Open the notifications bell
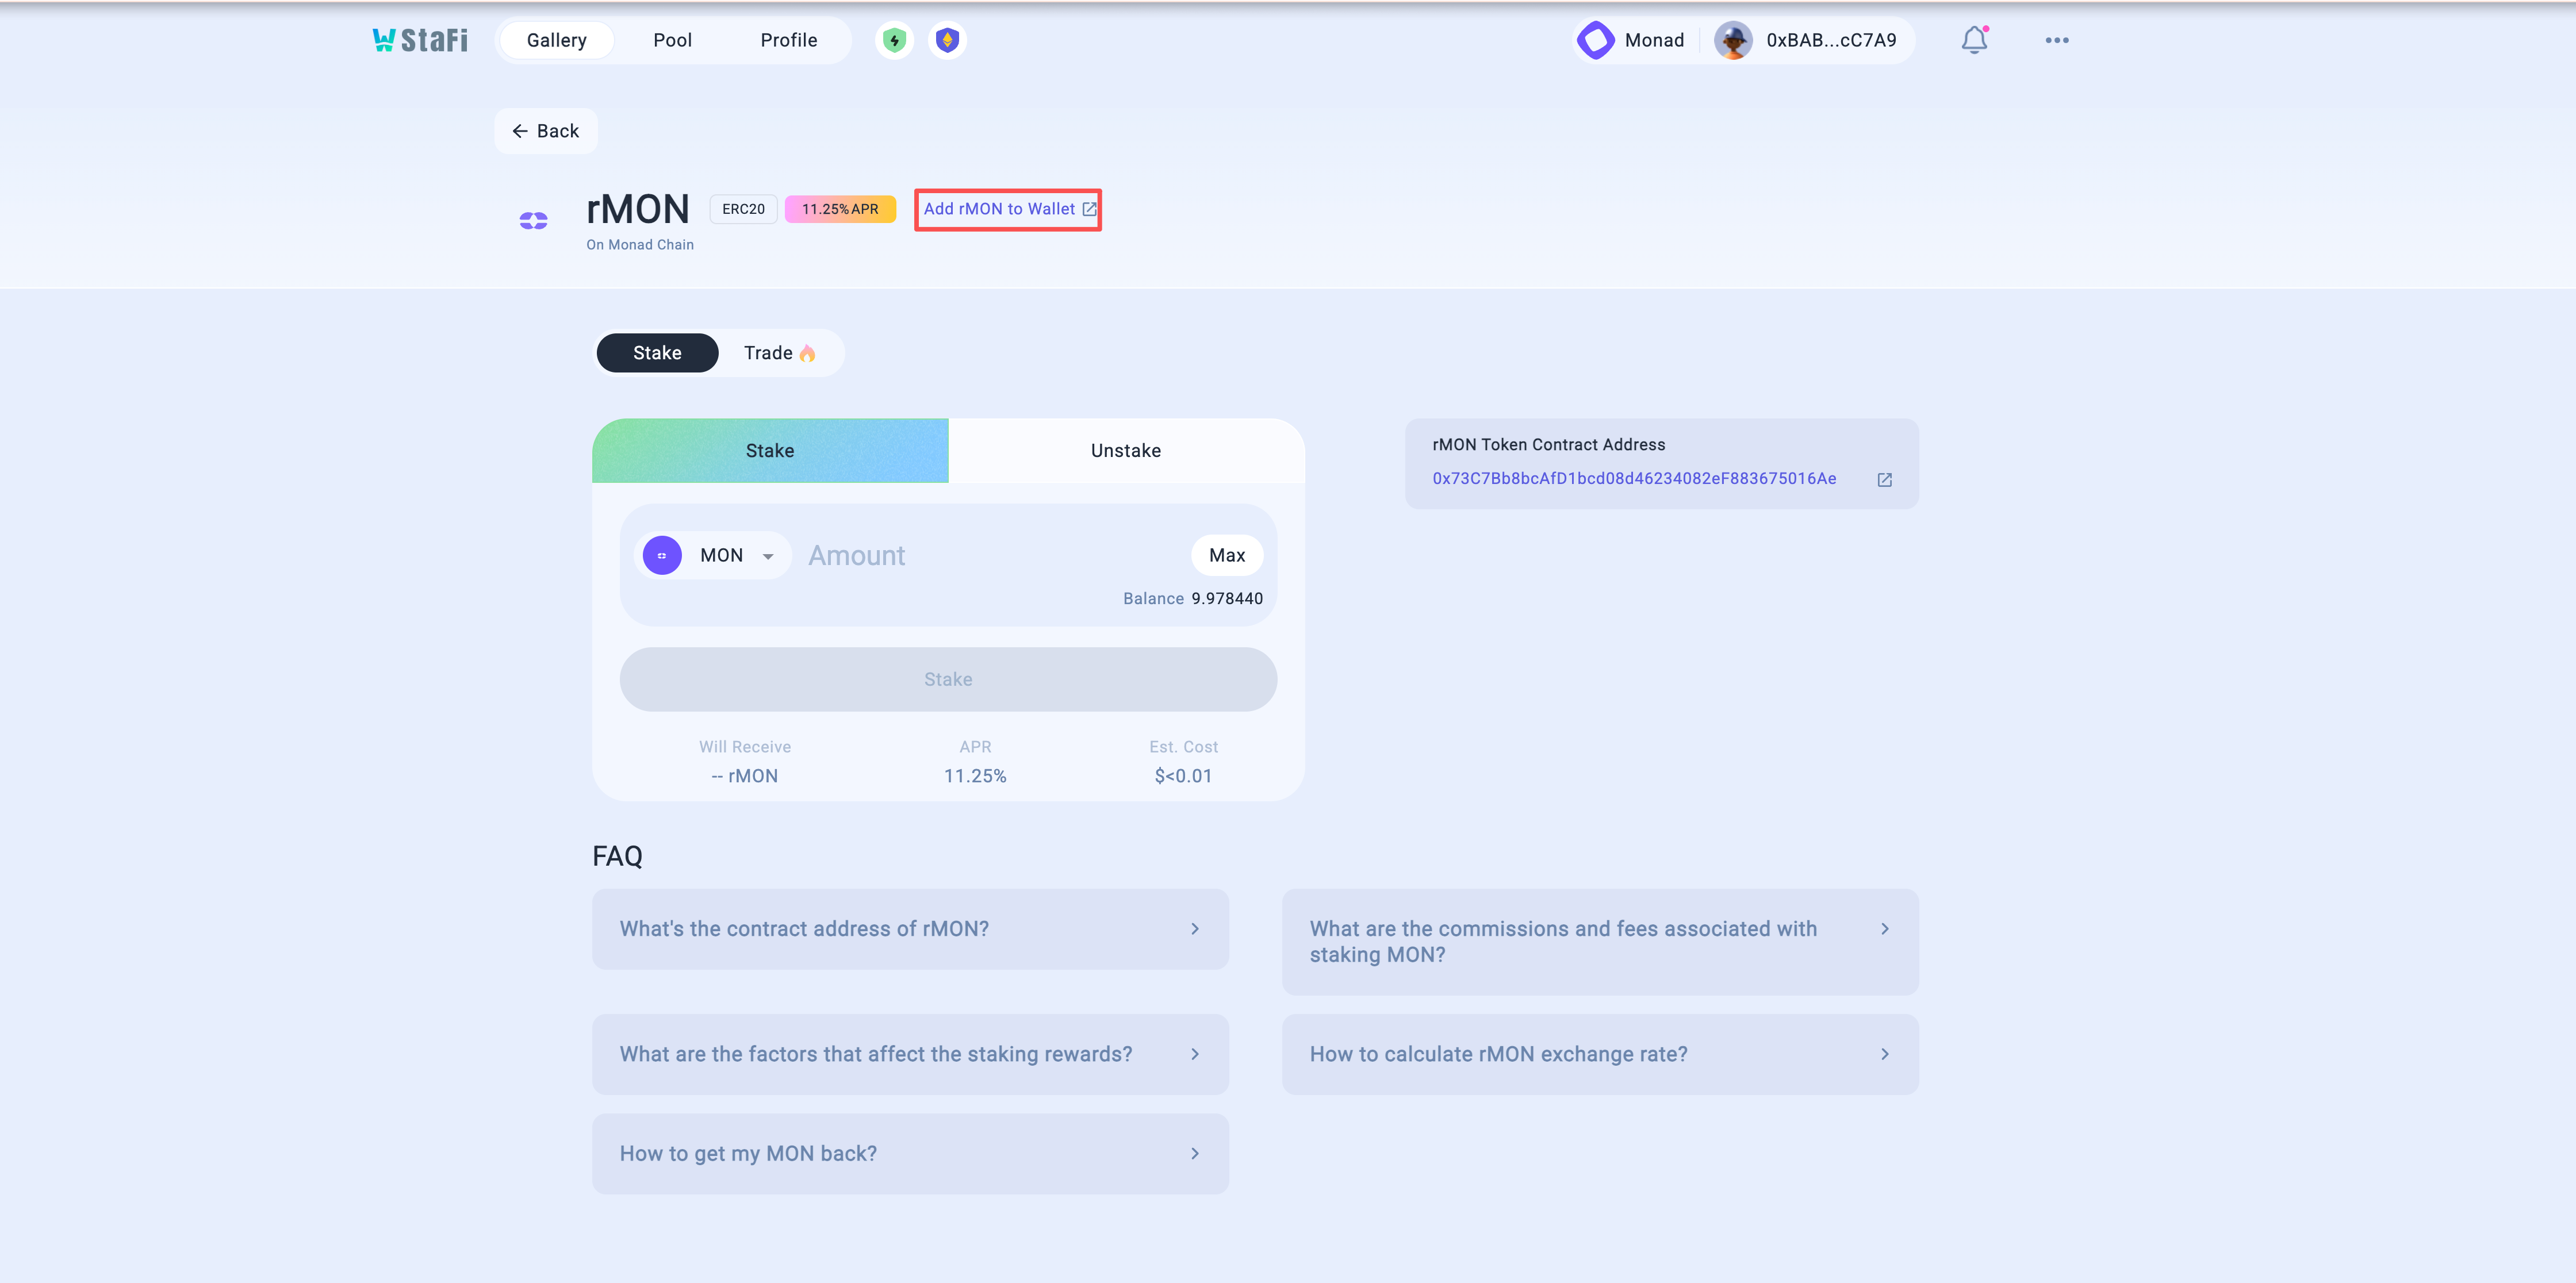2576x1283 pixels. click(1973, 41)
